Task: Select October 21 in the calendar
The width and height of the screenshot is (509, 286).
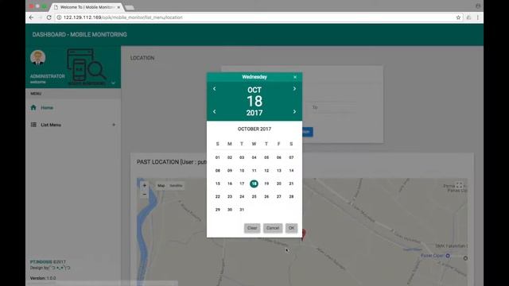Action: point(291,184)
